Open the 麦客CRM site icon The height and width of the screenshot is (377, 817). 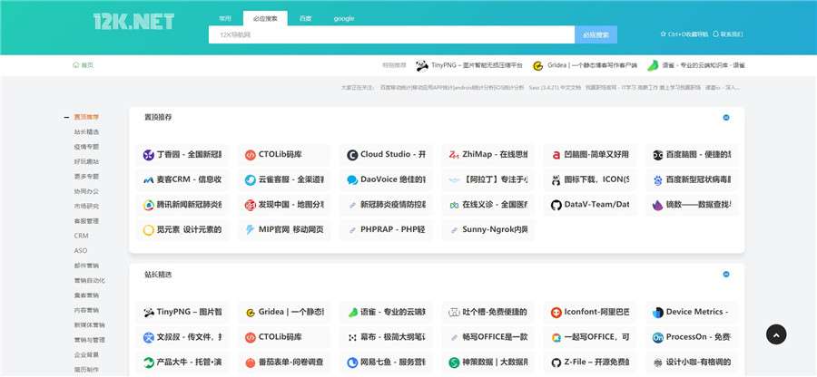[149, 180]
